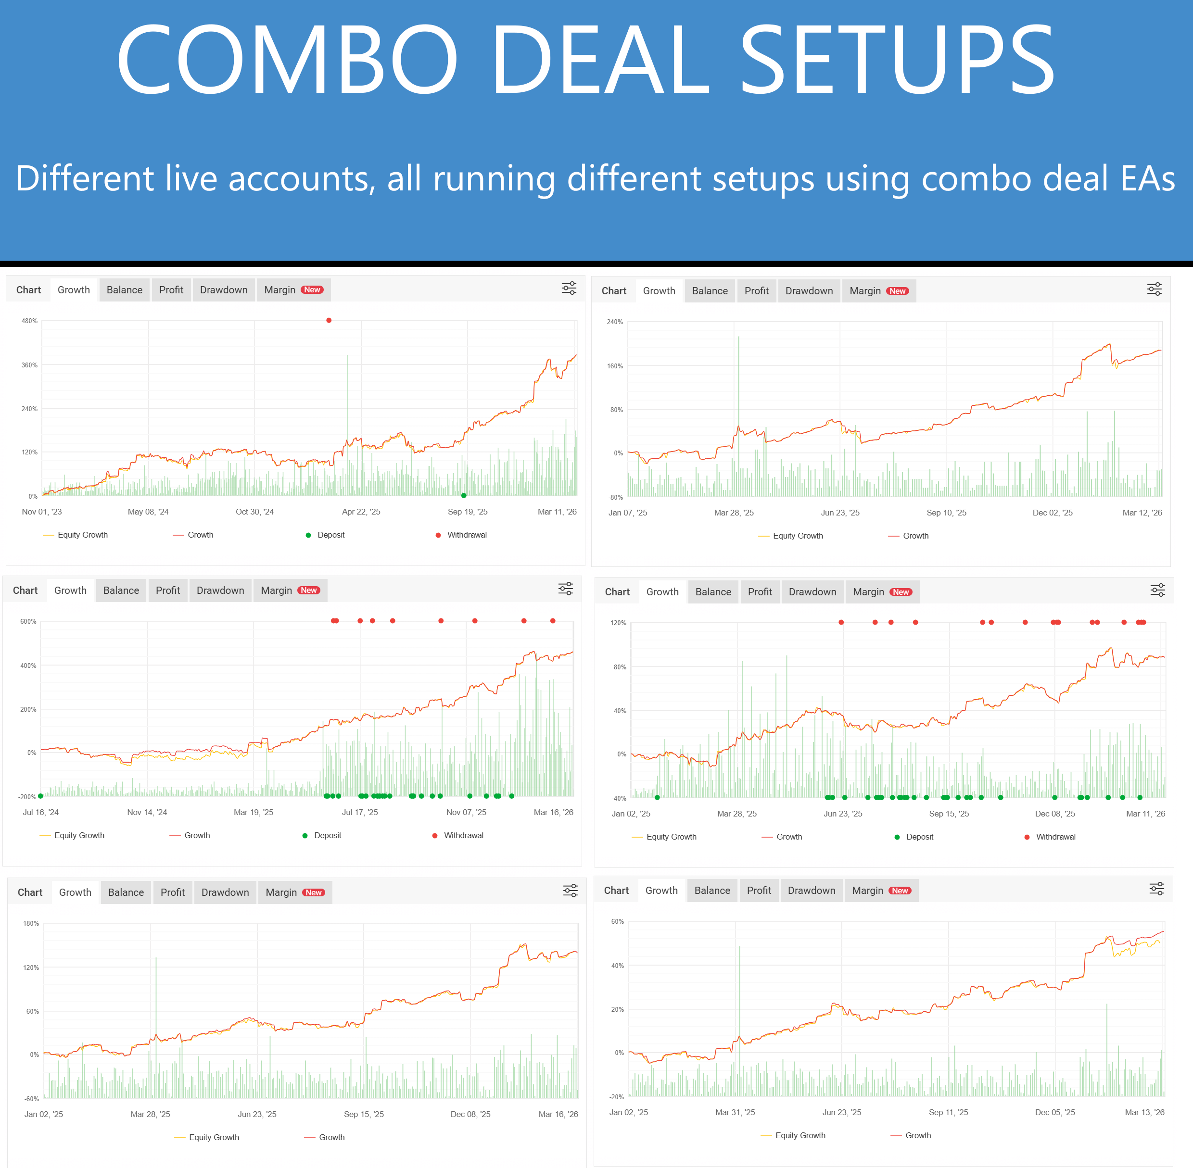This screenshot has height=1168, width=1193.
Task: Click settings icon on the 180% growth chart
Action: [x=570, y=891]
